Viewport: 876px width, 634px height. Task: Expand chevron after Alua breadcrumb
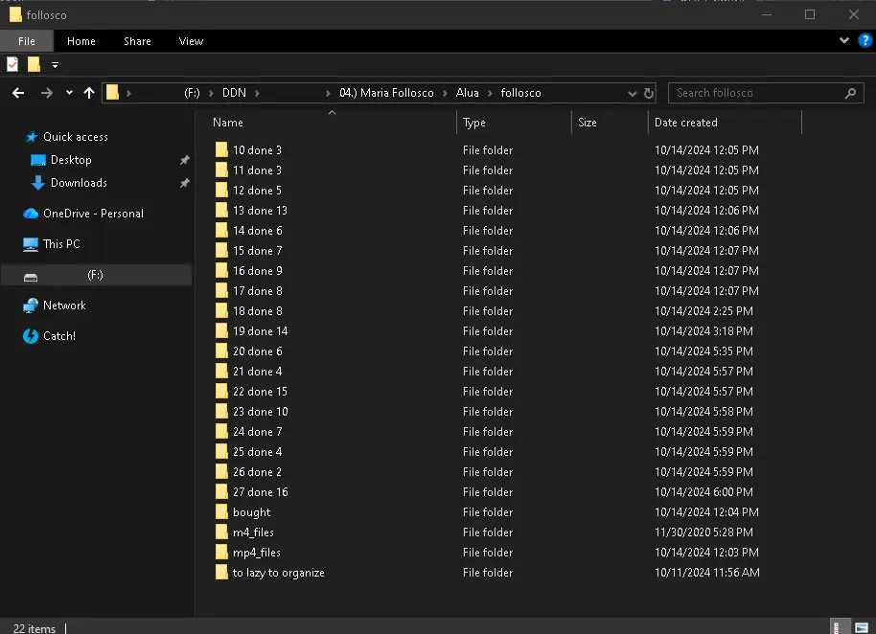[490, 93]
